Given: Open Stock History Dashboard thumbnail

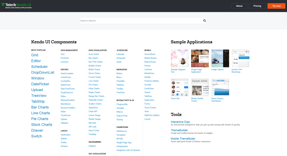Looking at the screenshot, I should point(220,87).
